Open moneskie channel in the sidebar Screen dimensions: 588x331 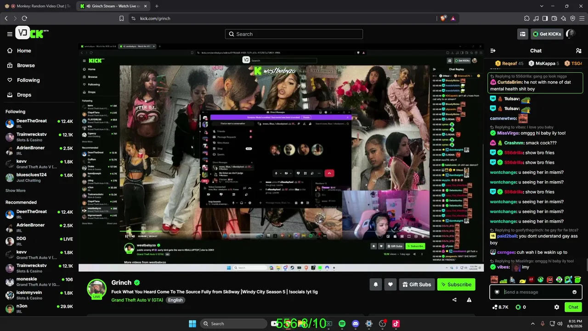pos(39,281)
